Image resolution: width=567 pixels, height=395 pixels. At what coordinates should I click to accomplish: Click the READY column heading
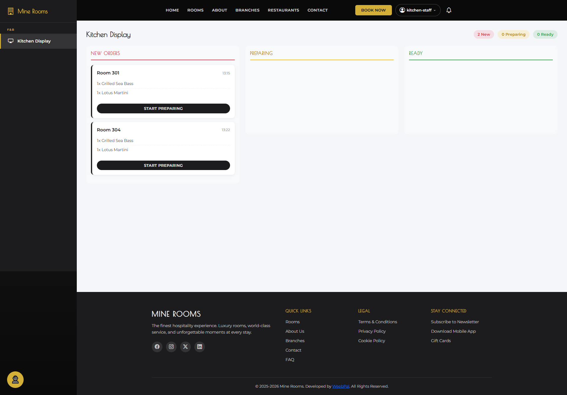pyautogui.click(x=416, y=53)
